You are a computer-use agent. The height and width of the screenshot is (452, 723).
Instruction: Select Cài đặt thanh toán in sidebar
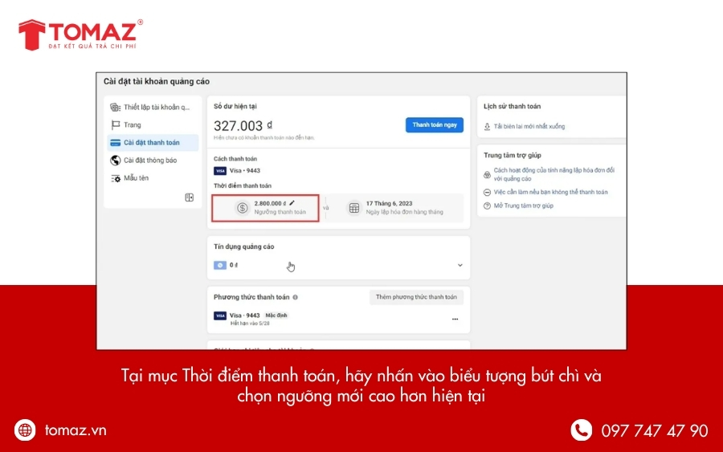pyautogui.click(x=151, y=143)
